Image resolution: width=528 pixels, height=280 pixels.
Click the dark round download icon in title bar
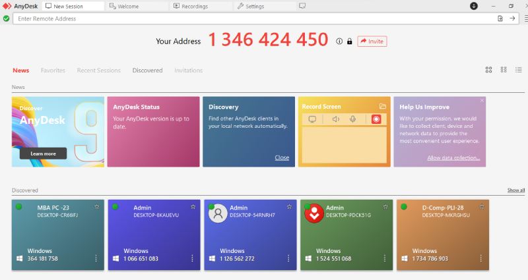coord(474,6)
